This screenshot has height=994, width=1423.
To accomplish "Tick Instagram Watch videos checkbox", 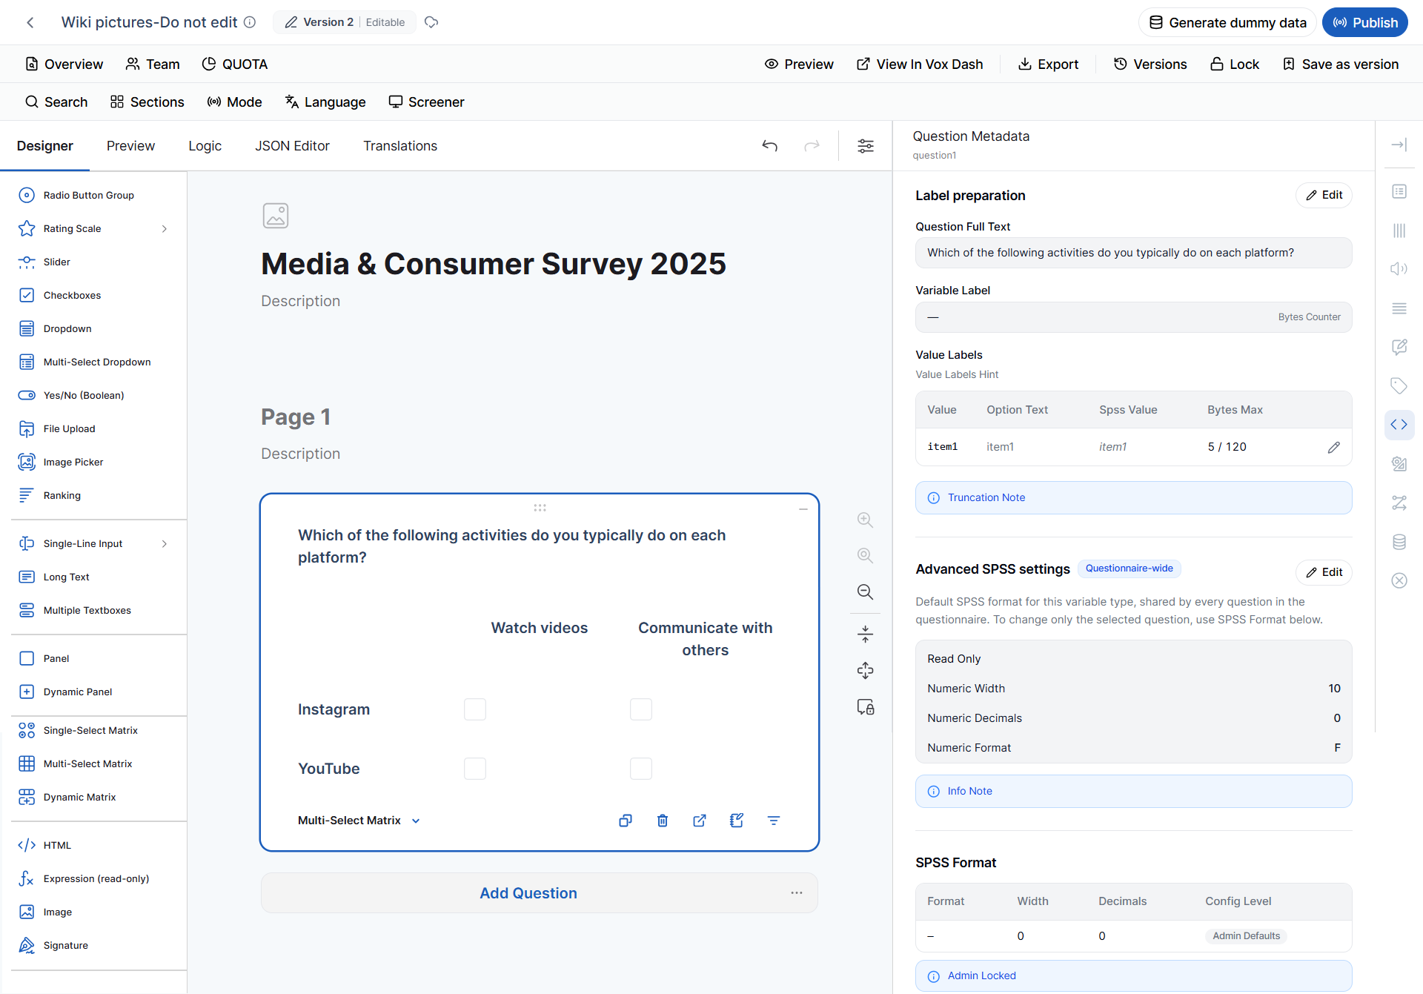I will point(475,709).
